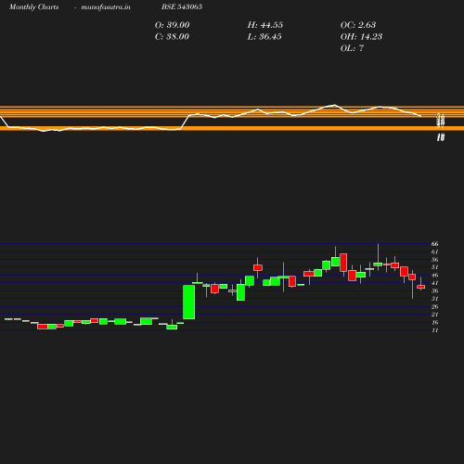Click the 46 price axis label

[434, 276]
